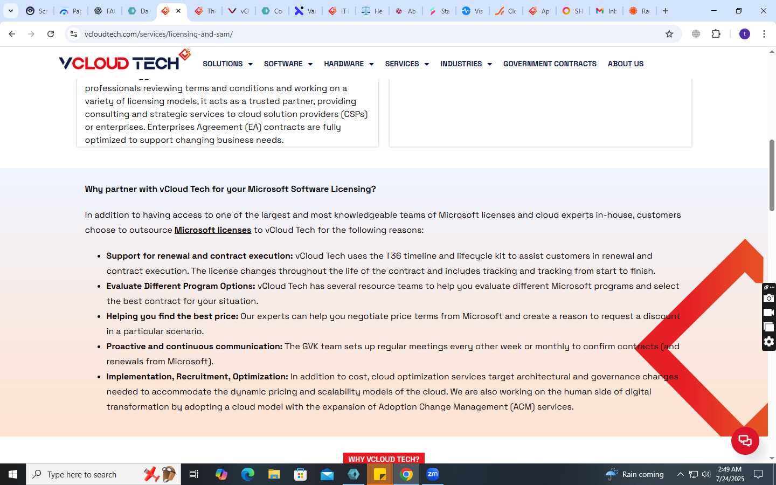Open the Chrome three-dot menu
Screen dimensions: 776x485
pyautogui.click(x=764, y=34)
